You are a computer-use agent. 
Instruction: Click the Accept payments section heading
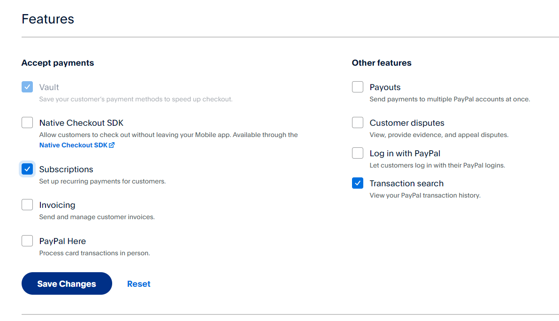[58, 63]
